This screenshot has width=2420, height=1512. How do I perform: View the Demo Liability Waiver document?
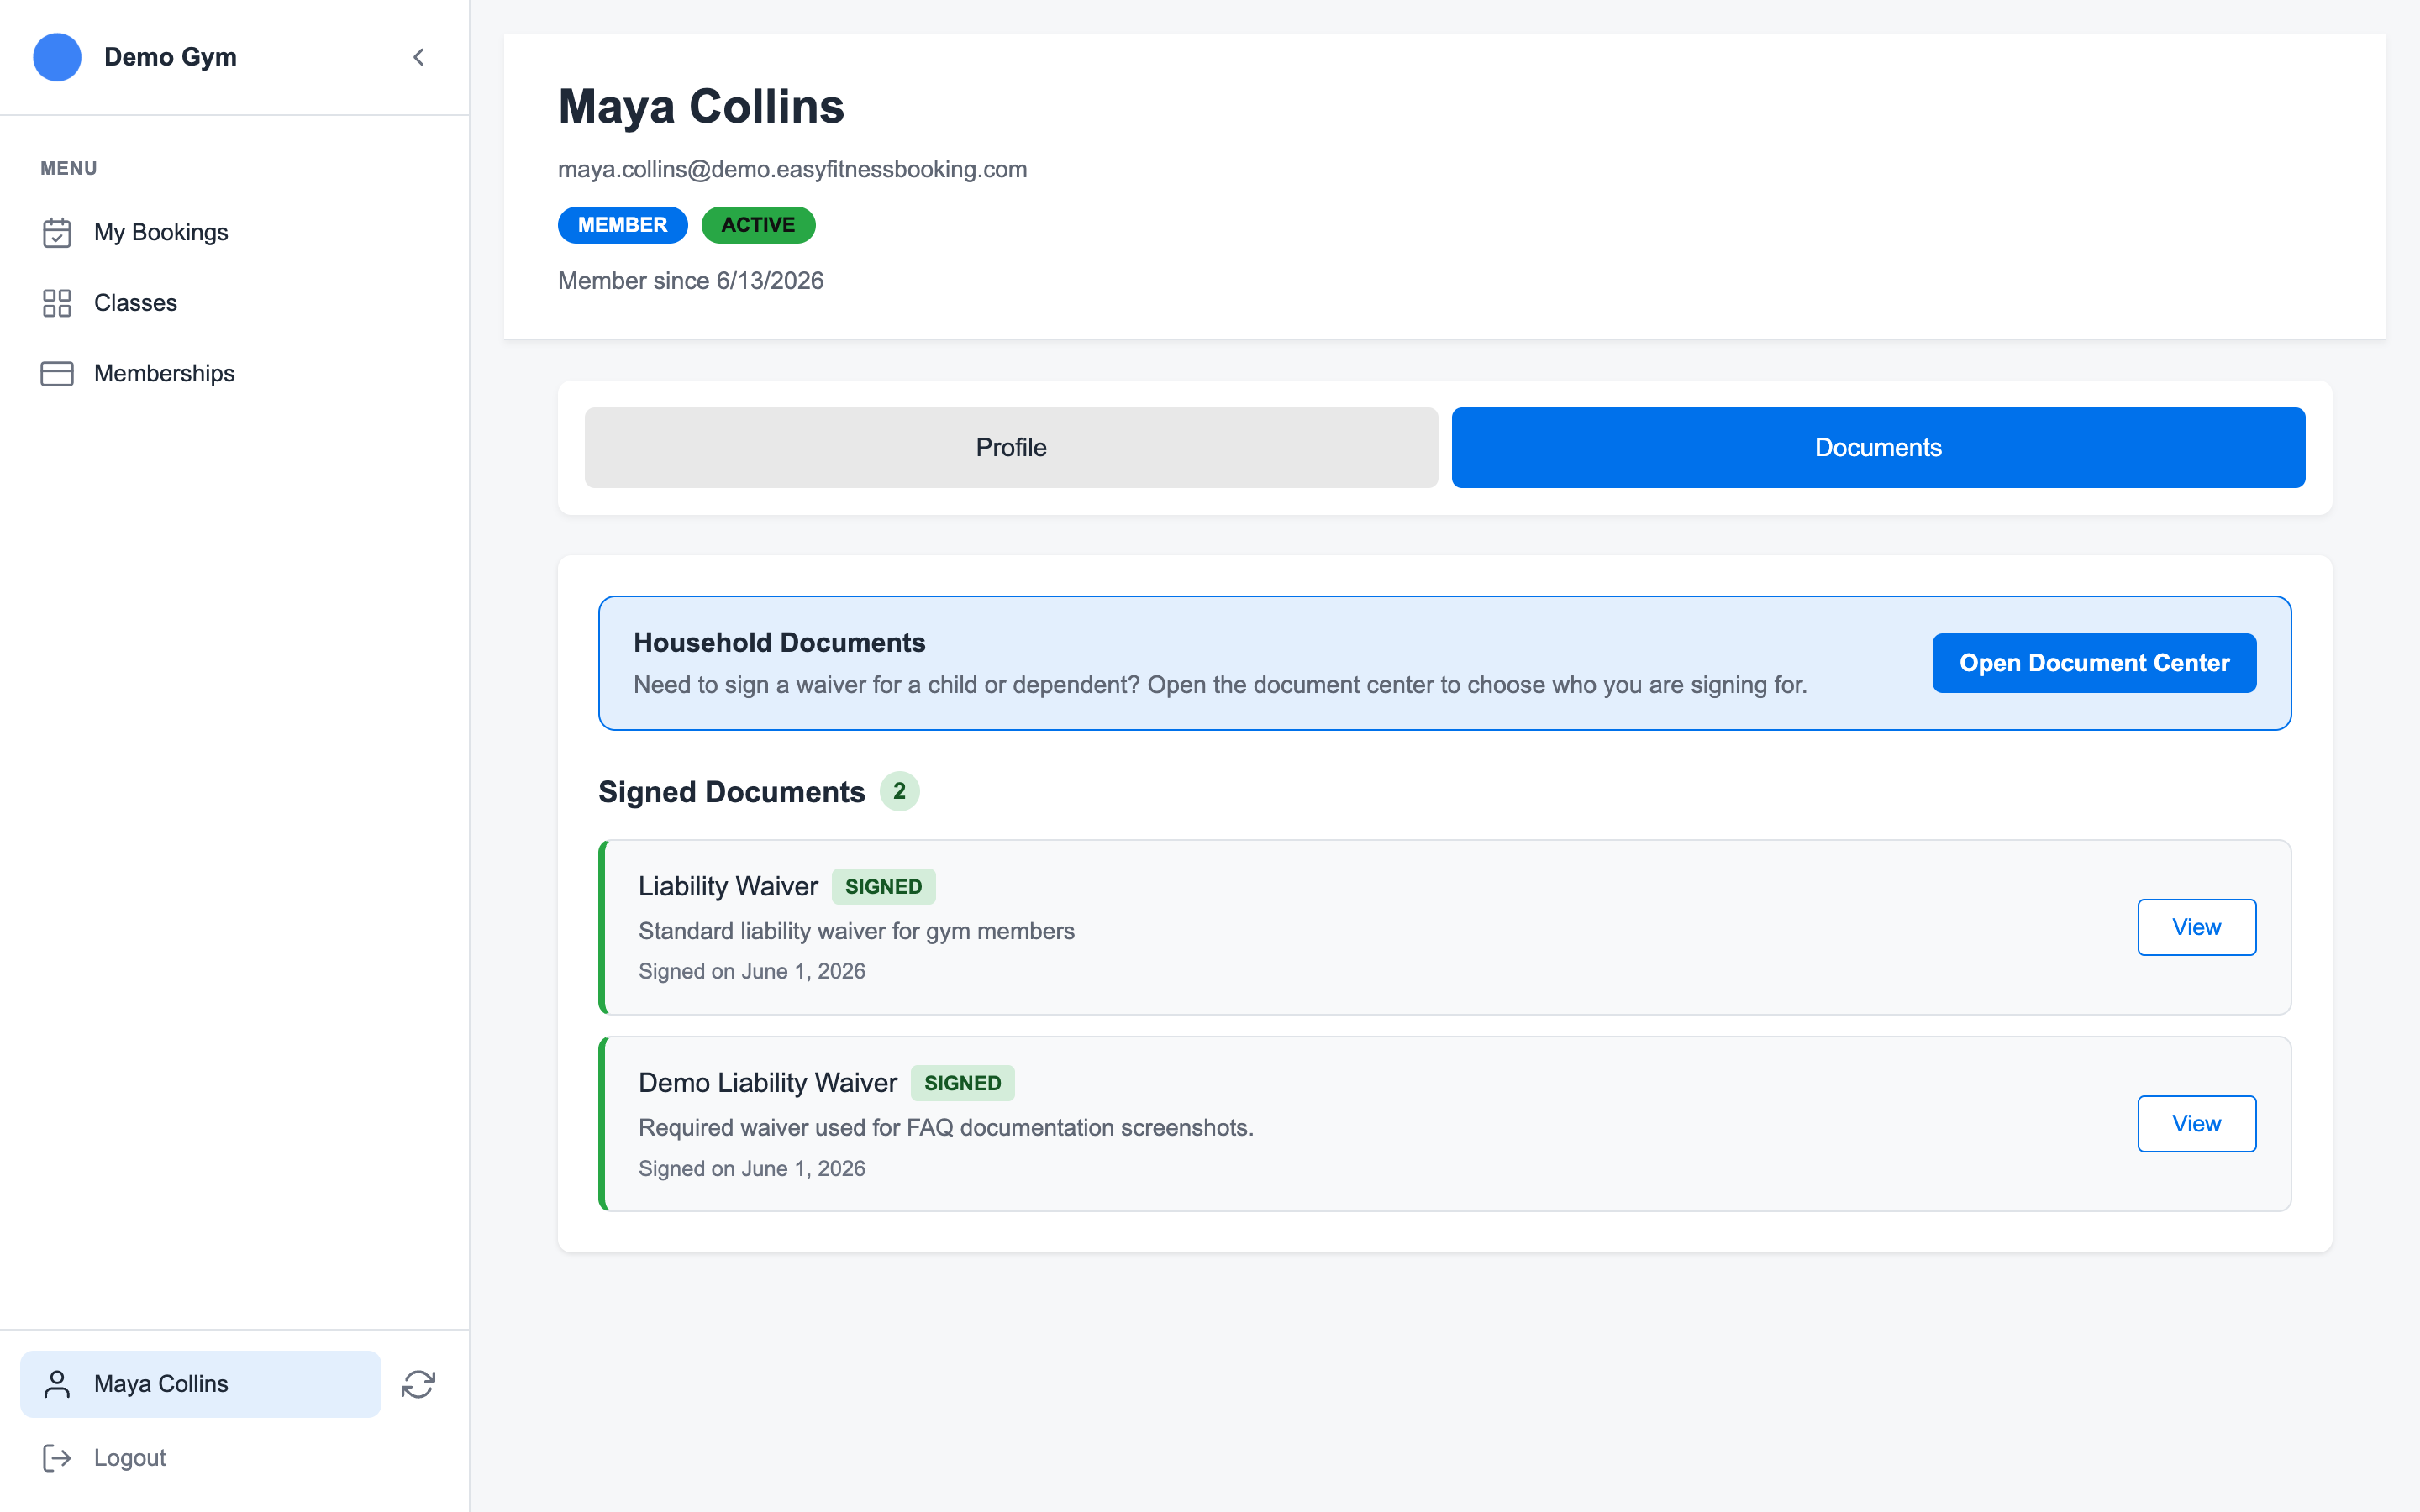pos(2196,1124)
